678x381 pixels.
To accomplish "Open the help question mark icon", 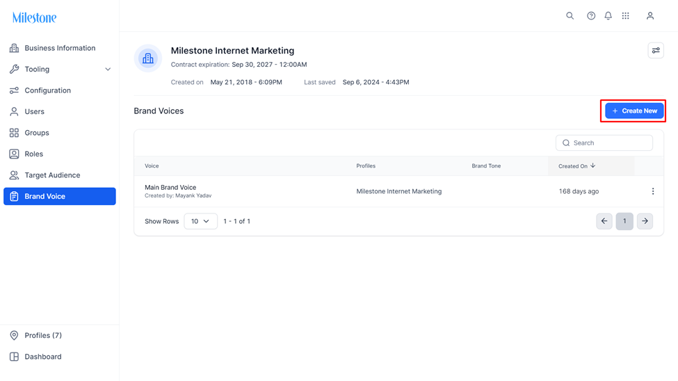I will 590,15.
